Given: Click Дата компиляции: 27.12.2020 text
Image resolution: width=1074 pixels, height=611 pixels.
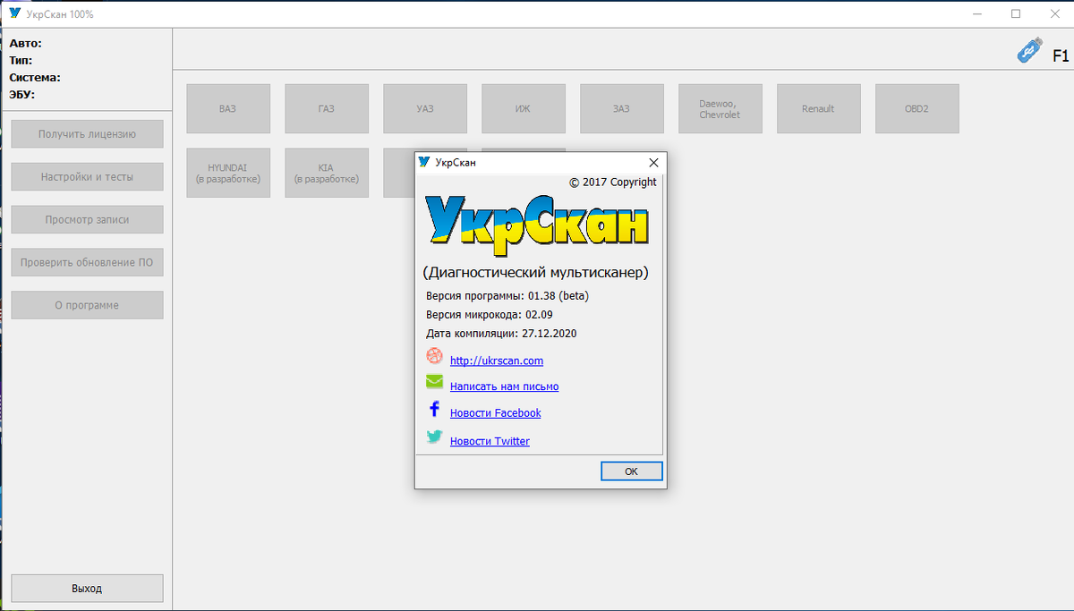Looking at the screenshot, I should (501, 334).
